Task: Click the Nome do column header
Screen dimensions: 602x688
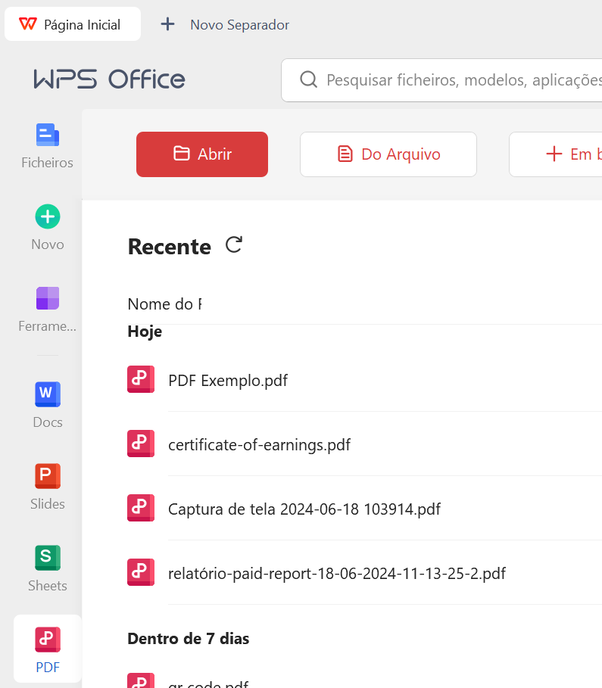Action: pyautogui.click(x=164, y=304)
